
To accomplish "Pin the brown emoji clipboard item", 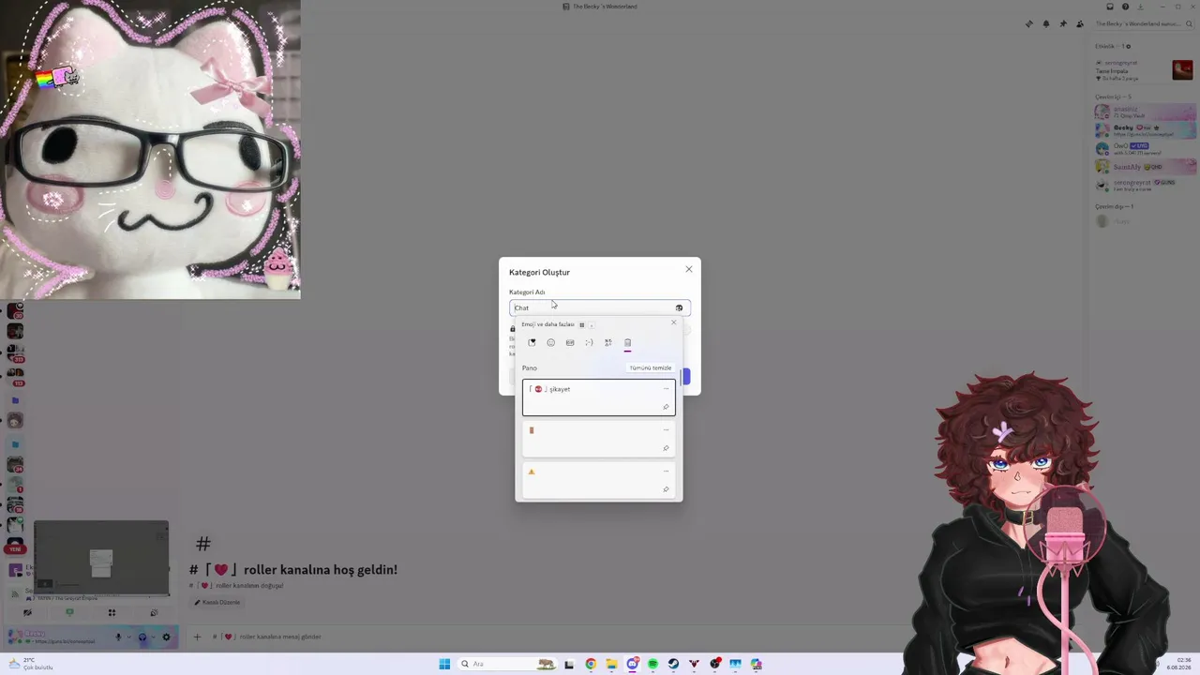I will click(x=666, y=448).
